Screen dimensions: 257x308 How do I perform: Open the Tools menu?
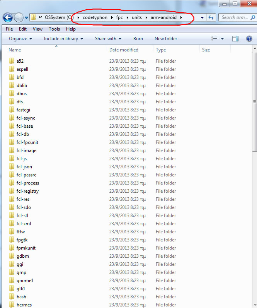[x=54, y=29]
